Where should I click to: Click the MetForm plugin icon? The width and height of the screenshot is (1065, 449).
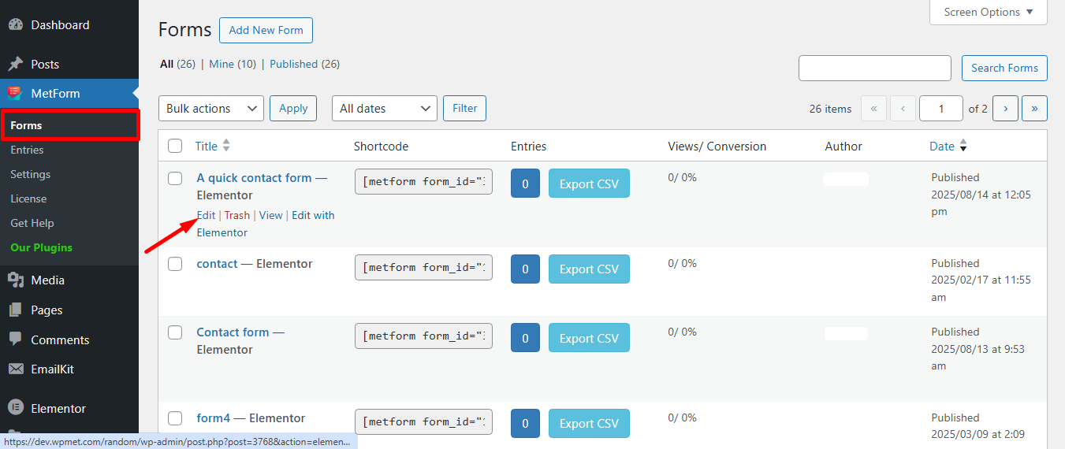coord(16,93)
